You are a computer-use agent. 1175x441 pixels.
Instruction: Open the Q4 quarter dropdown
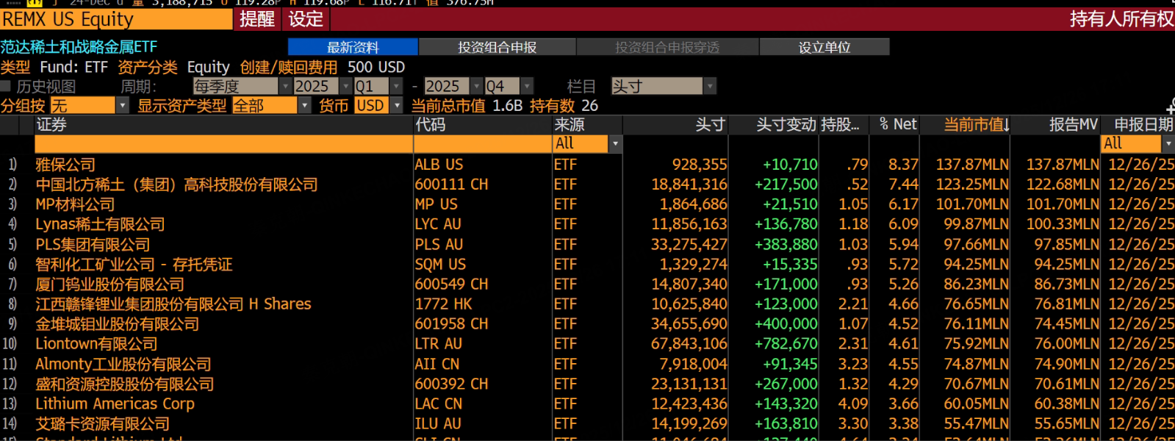509,86
